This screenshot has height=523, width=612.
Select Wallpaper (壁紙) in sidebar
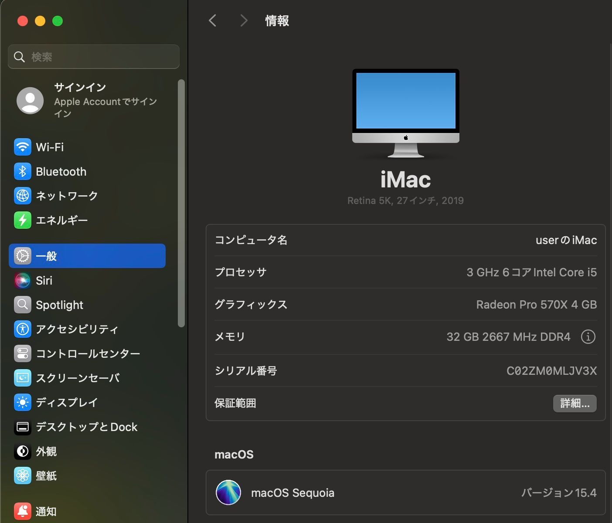click(x=46, y=476)
